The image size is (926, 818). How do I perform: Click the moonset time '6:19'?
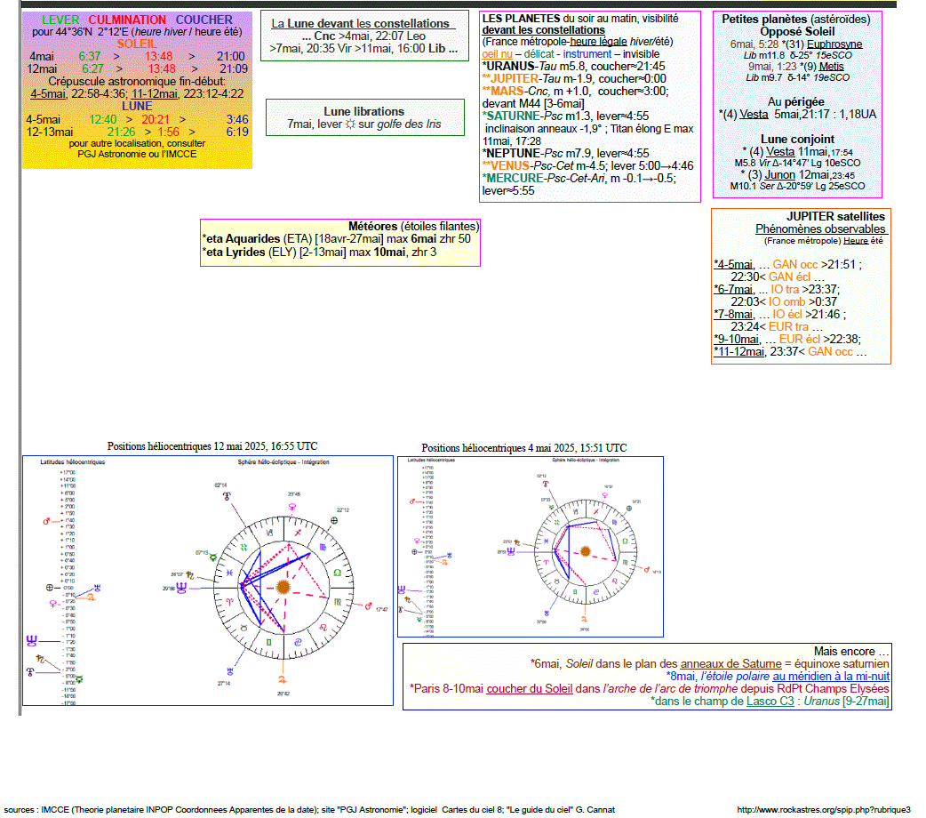237,132
